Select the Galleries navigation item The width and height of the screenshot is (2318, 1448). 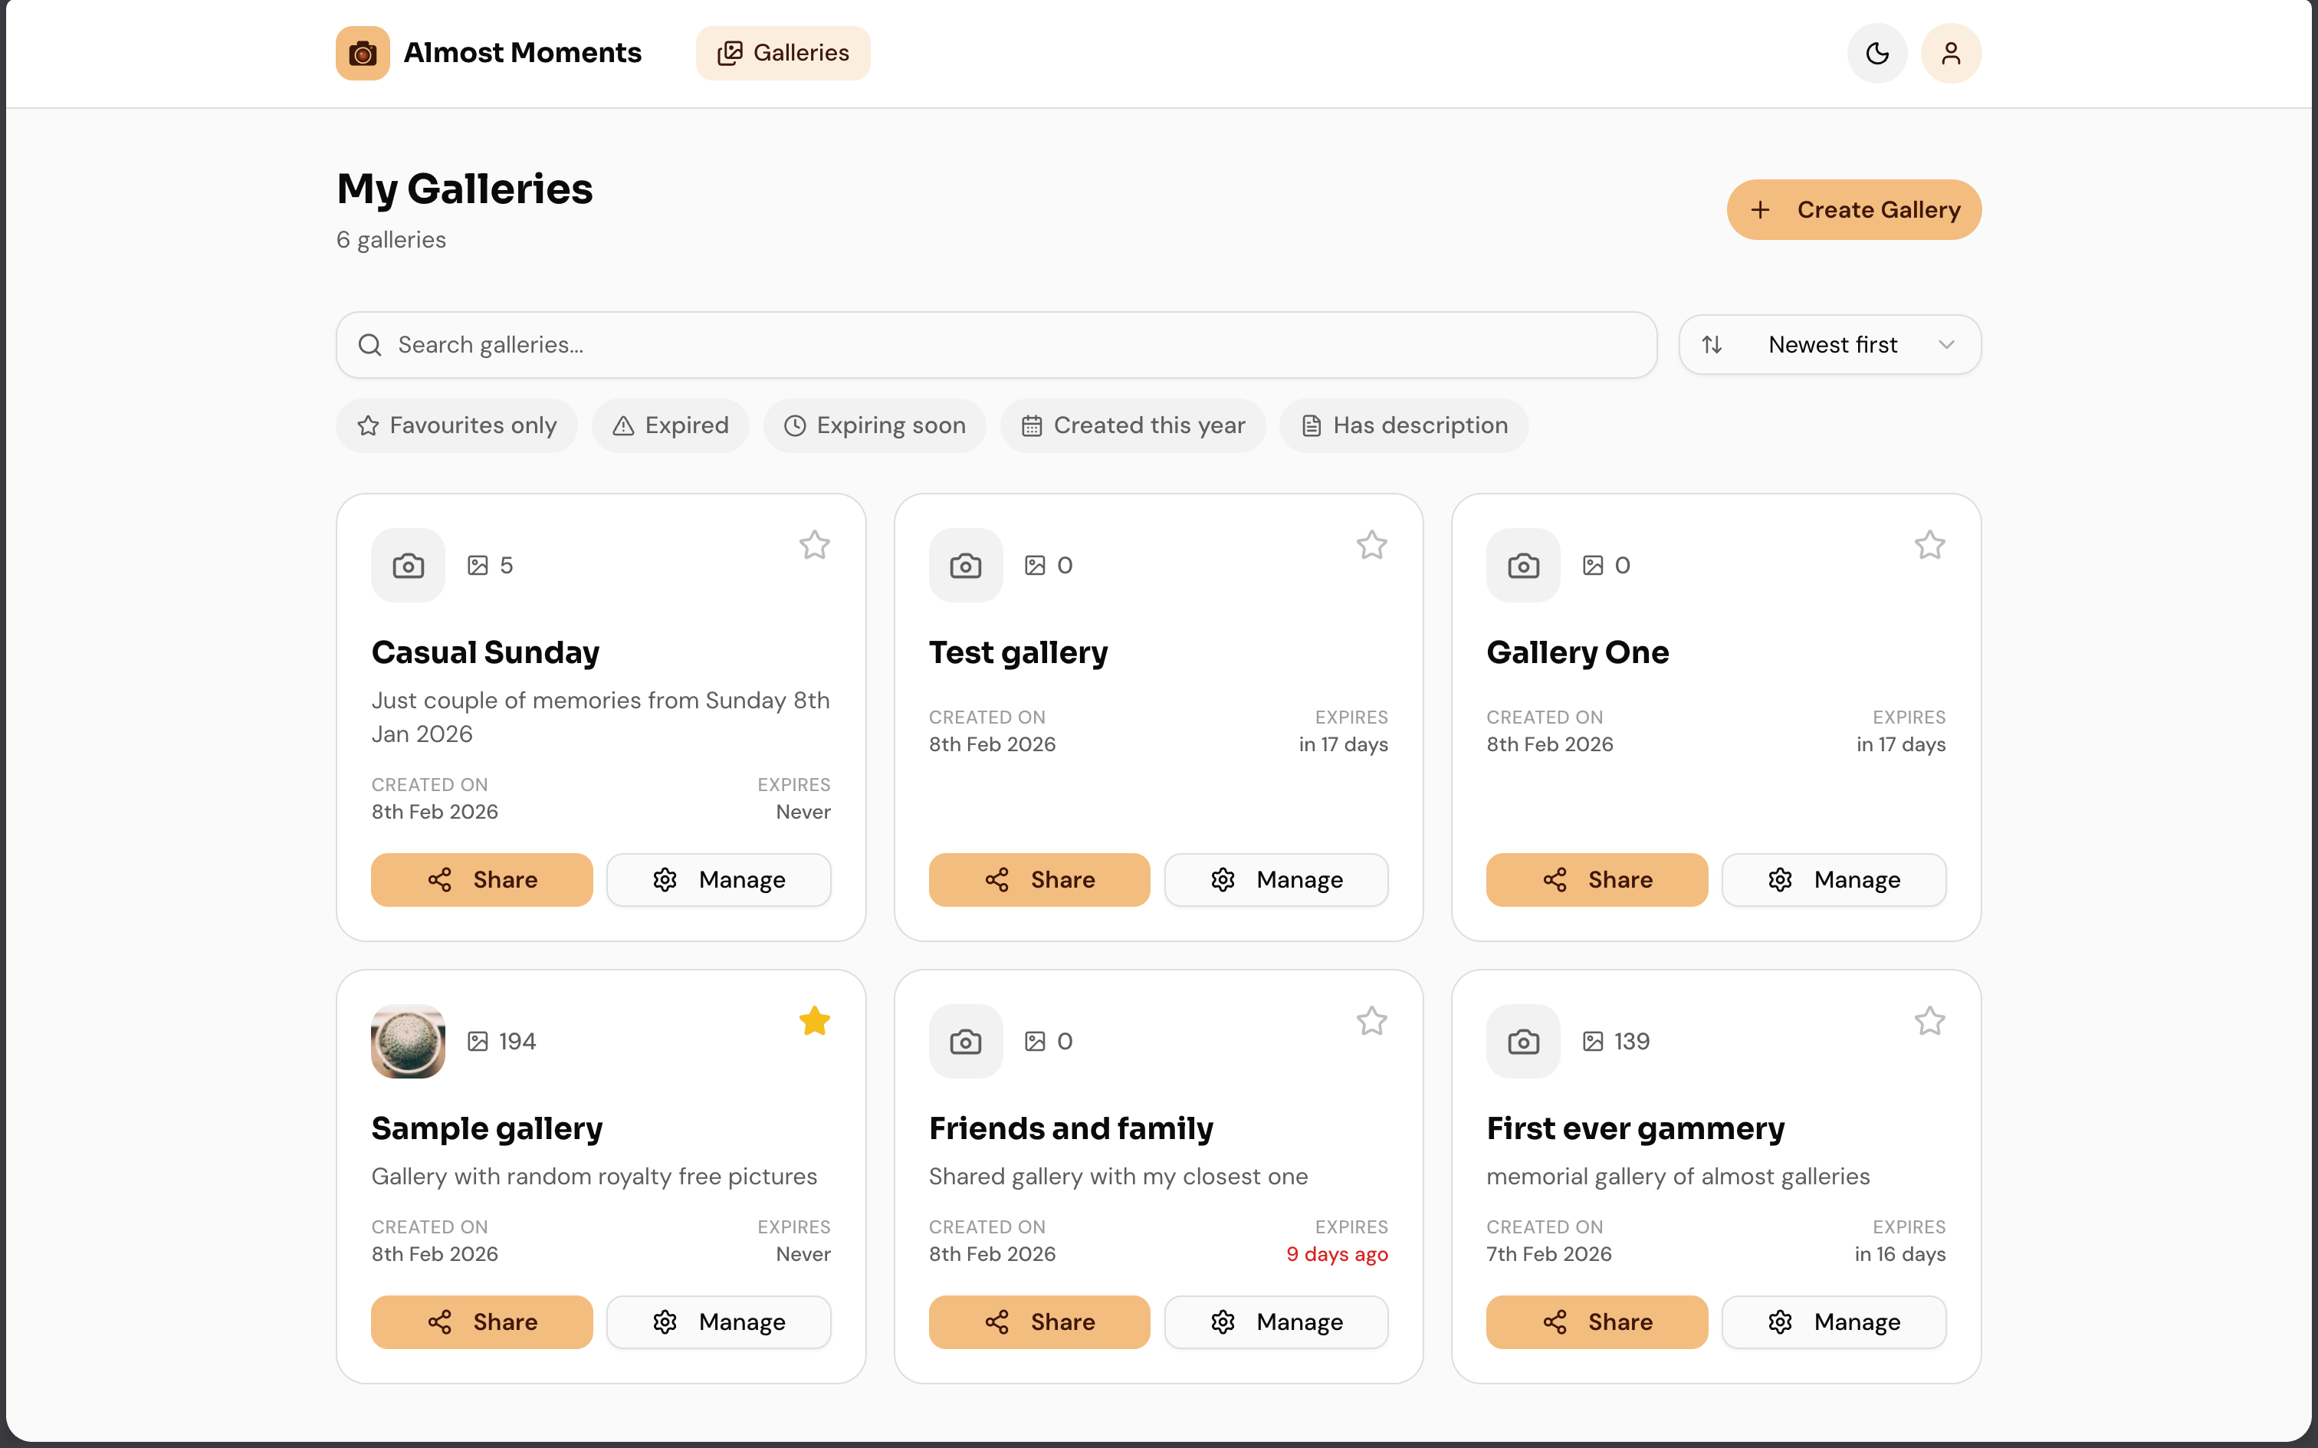pos(782,53)
